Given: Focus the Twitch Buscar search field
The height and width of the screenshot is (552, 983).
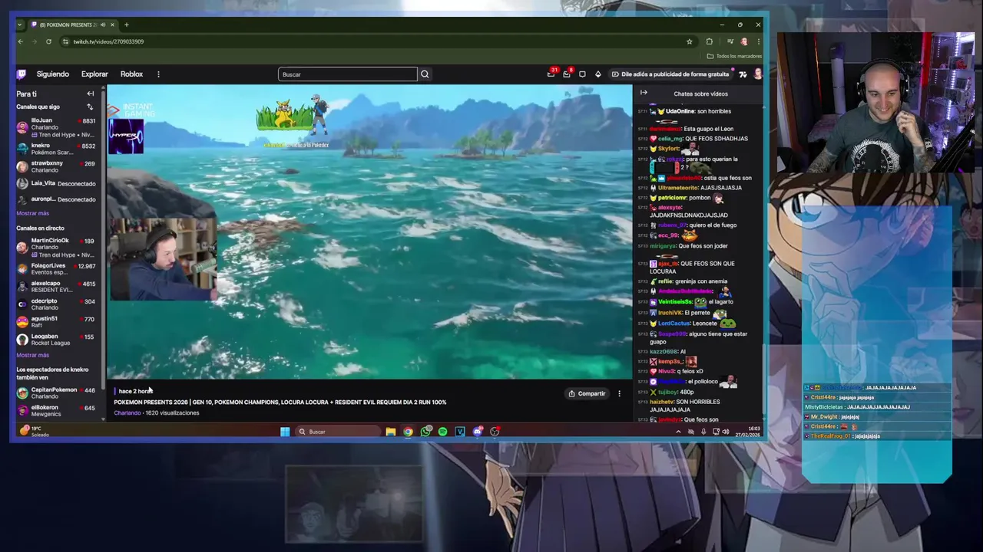Looking at the screenshot, I should 347,74.
